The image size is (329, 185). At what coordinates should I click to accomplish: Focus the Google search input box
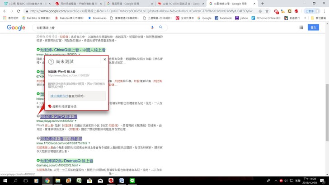click(91, 28)
